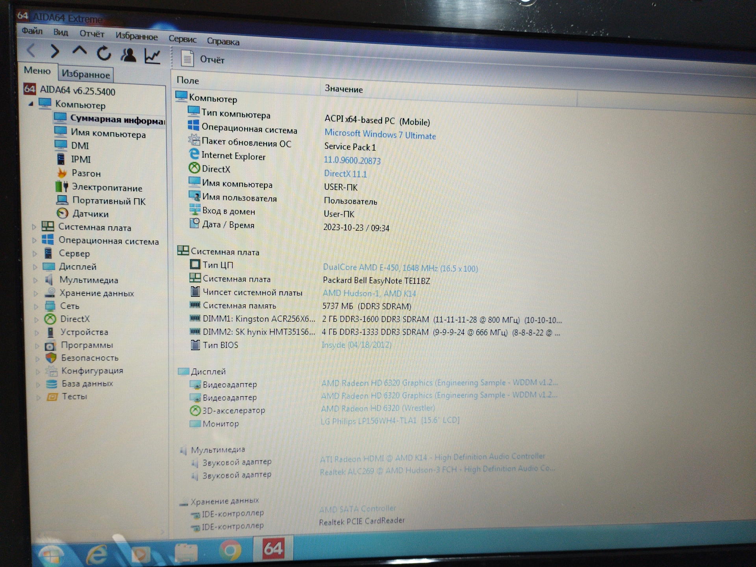Launch Google Chrome from the taskbar
The height and width of the screenshot is (567, 756).
tap(230, 550)
